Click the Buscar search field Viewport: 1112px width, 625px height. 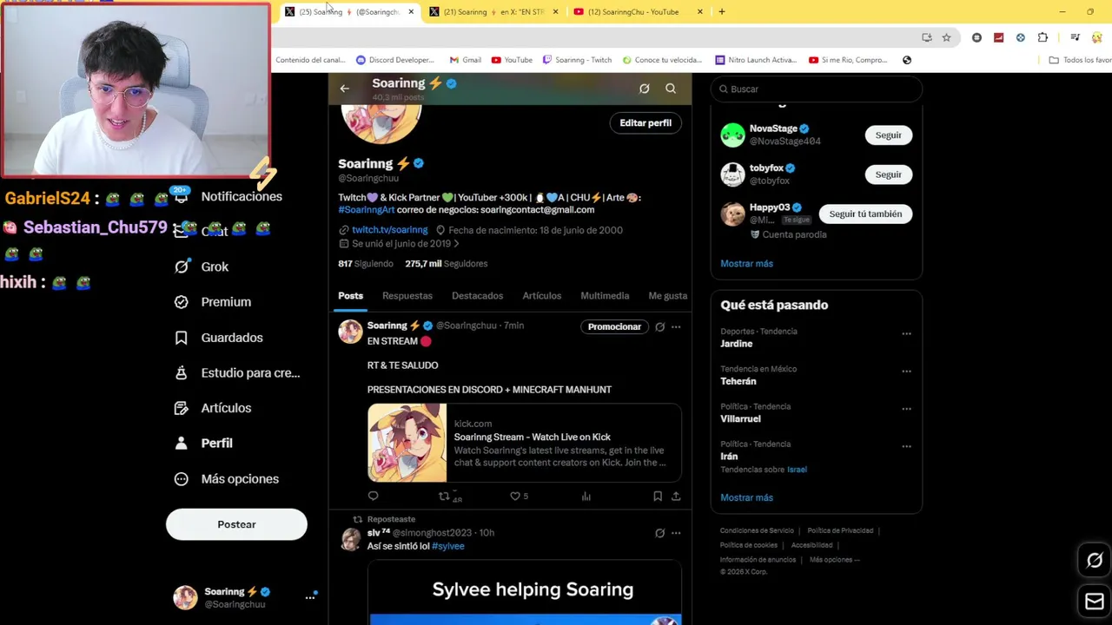(816, 89)
